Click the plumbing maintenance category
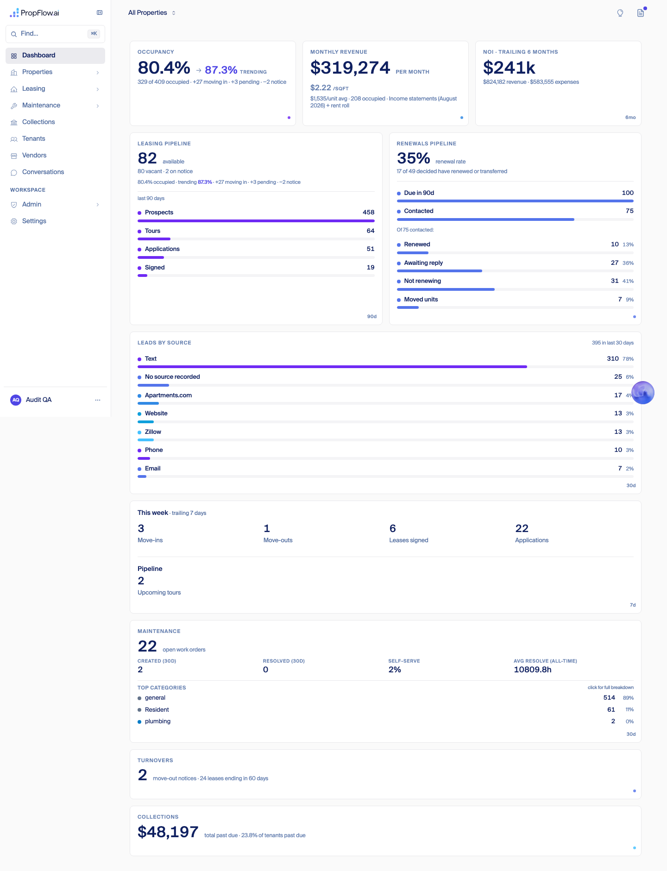 click(x=385, y=721)
